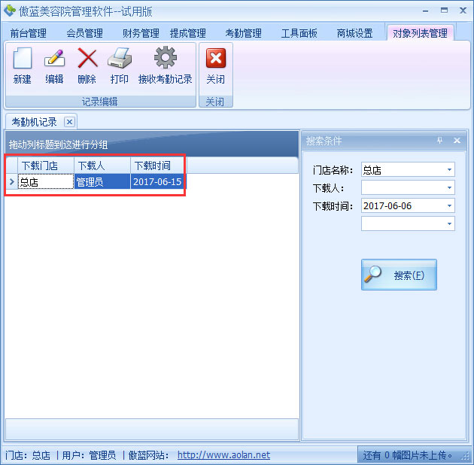This screenshot has height=465, width=474.
Task: Click the red 关闭 close icon in ribbon
Action: pos(216,58)
